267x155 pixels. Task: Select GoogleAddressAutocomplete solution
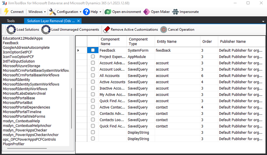26,47
